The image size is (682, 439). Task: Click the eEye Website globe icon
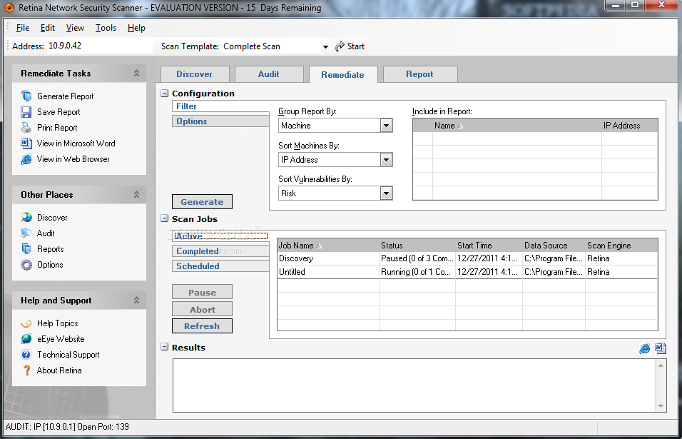26,339
